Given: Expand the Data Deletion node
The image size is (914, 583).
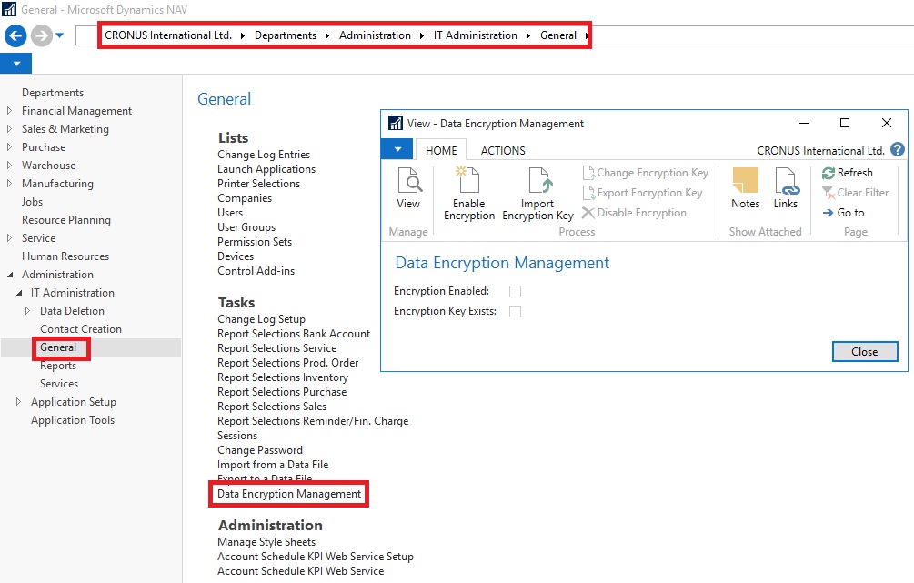Looking at the screenshot, I should (x=29, y=310).
